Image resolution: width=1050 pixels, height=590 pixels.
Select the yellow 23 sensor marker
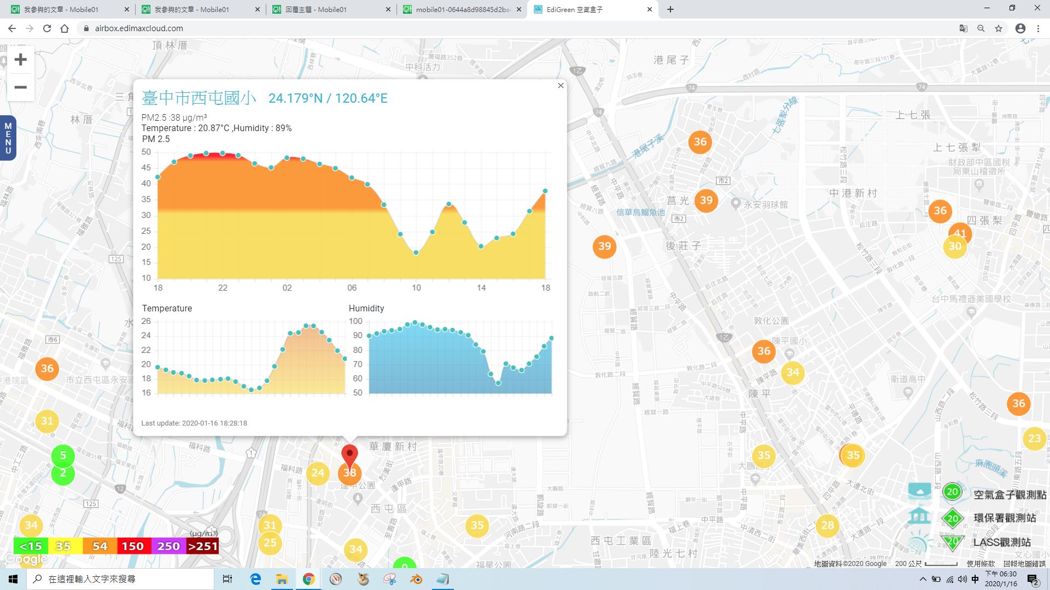pos(1034,439)
